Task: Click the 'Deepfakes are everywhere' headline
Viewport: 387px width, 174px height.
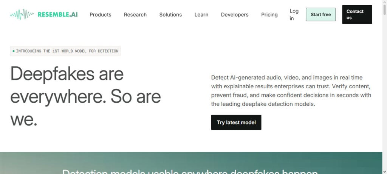Action: coord(86,96)
